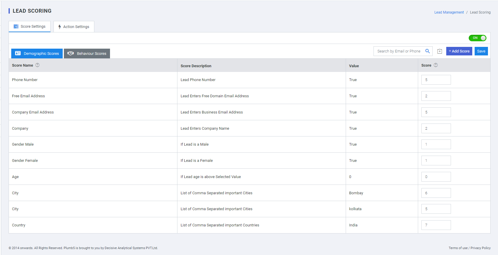498x255 pixels.
Task: Click the Age score input field
Action: tap(436, 177)
